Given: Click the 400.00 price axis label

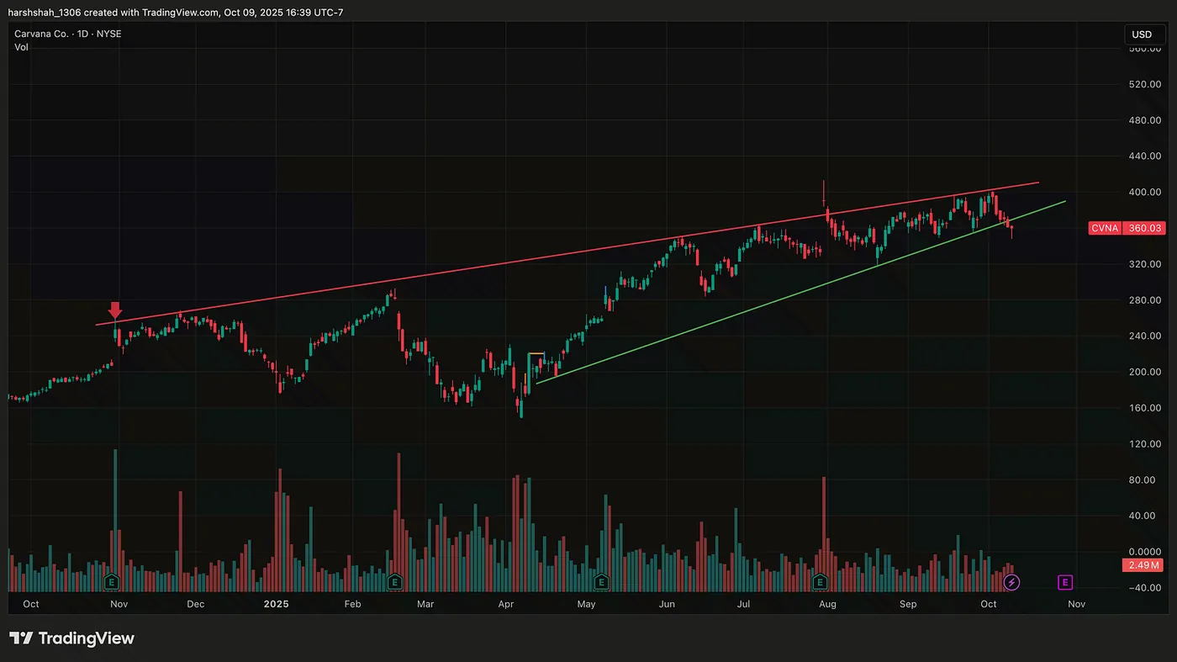Looking at the screenshot, I should [1145, 193].
